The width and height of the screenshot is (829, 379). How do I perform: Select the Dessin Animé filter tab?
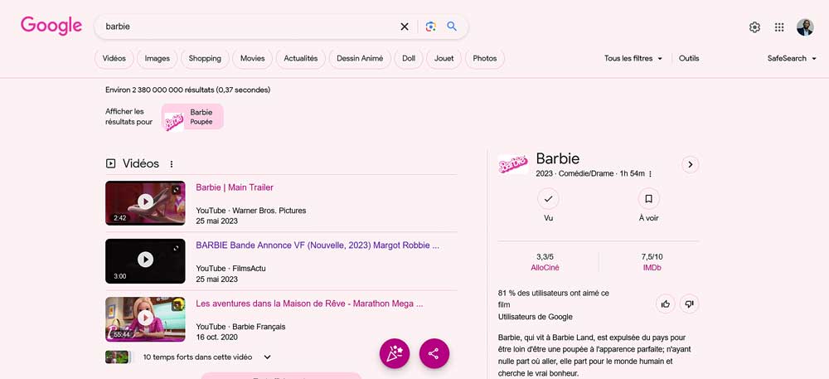(360, 59)
